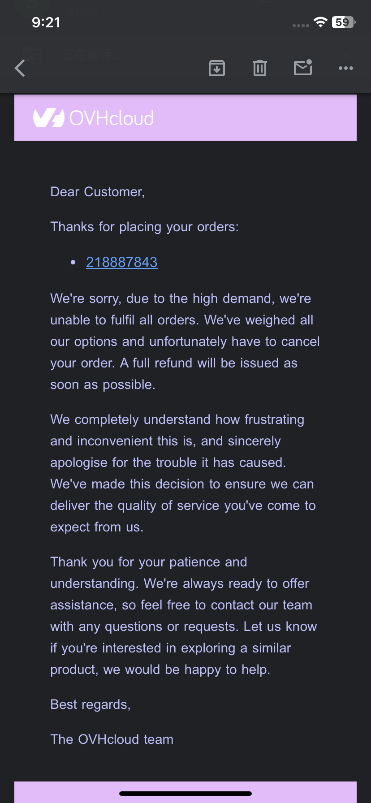371x803 pixels.
Task: Tap the home indicator bar at the bottom
Action: pyautogui.click(x=185, y=793)
